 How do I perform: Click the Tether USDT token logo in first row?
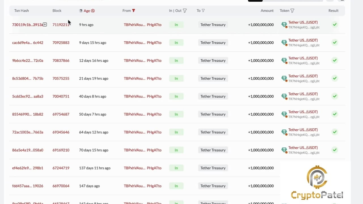click(x=284, y=25)
